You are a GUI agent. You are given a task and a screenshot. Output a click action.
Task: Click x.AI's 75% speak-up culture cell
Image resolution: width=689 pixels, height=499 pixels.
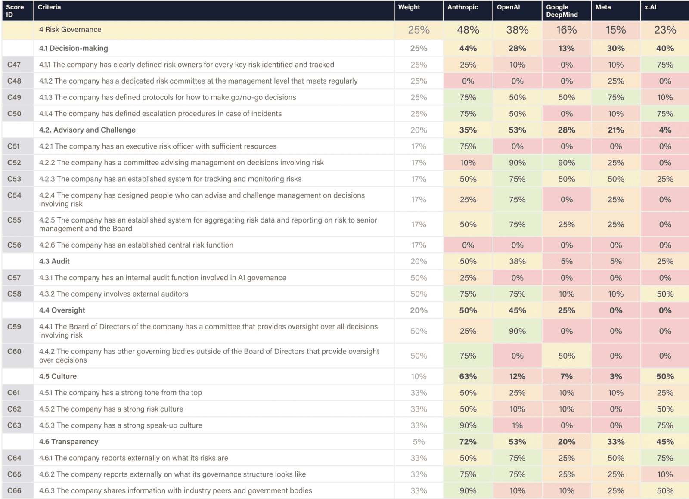[x=665, y=425]
